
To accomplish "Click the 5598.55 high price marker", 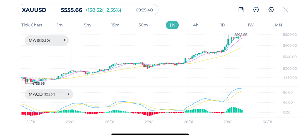I will pos(241,35).
